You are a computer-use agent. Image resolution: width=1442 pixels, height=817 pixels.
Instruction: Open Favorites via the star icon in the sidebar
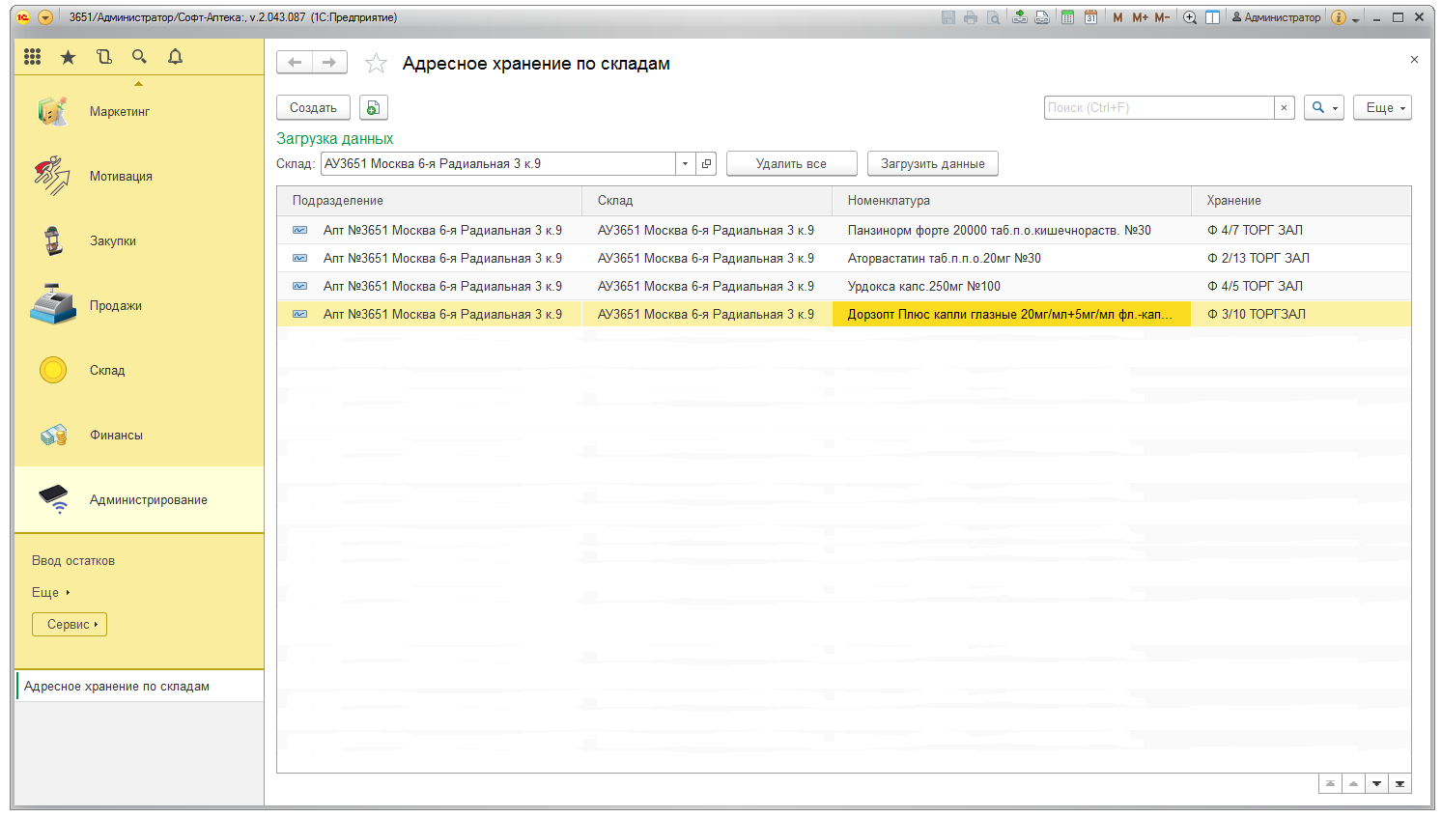tap(68, 57)
